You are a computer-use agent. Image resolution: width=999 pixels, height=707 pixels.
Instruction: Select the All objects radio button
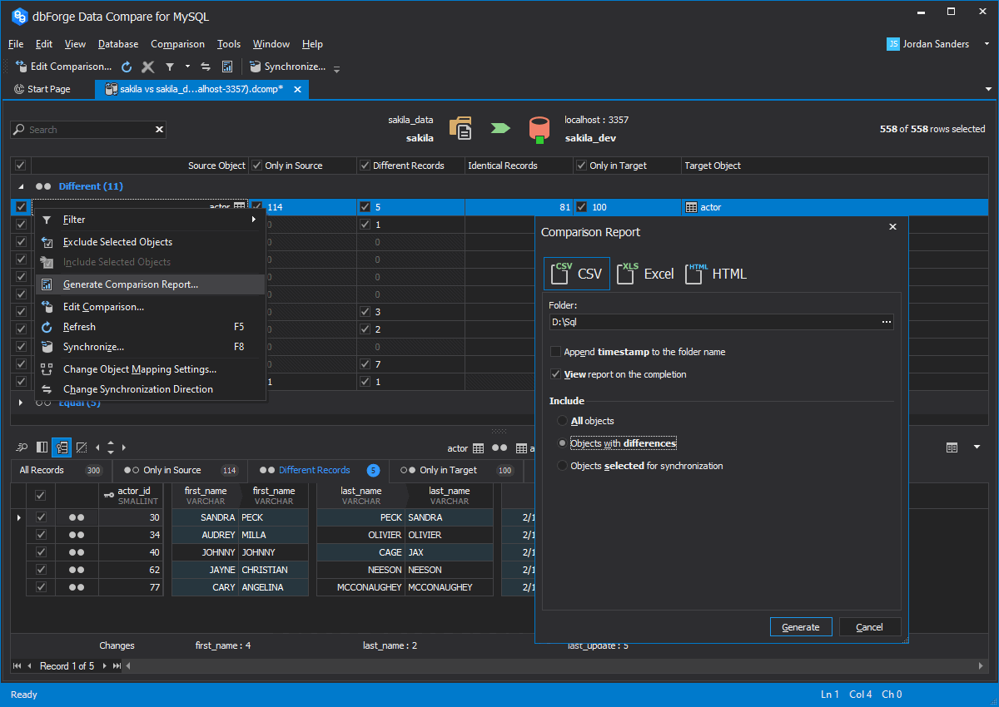coord(563,421)
